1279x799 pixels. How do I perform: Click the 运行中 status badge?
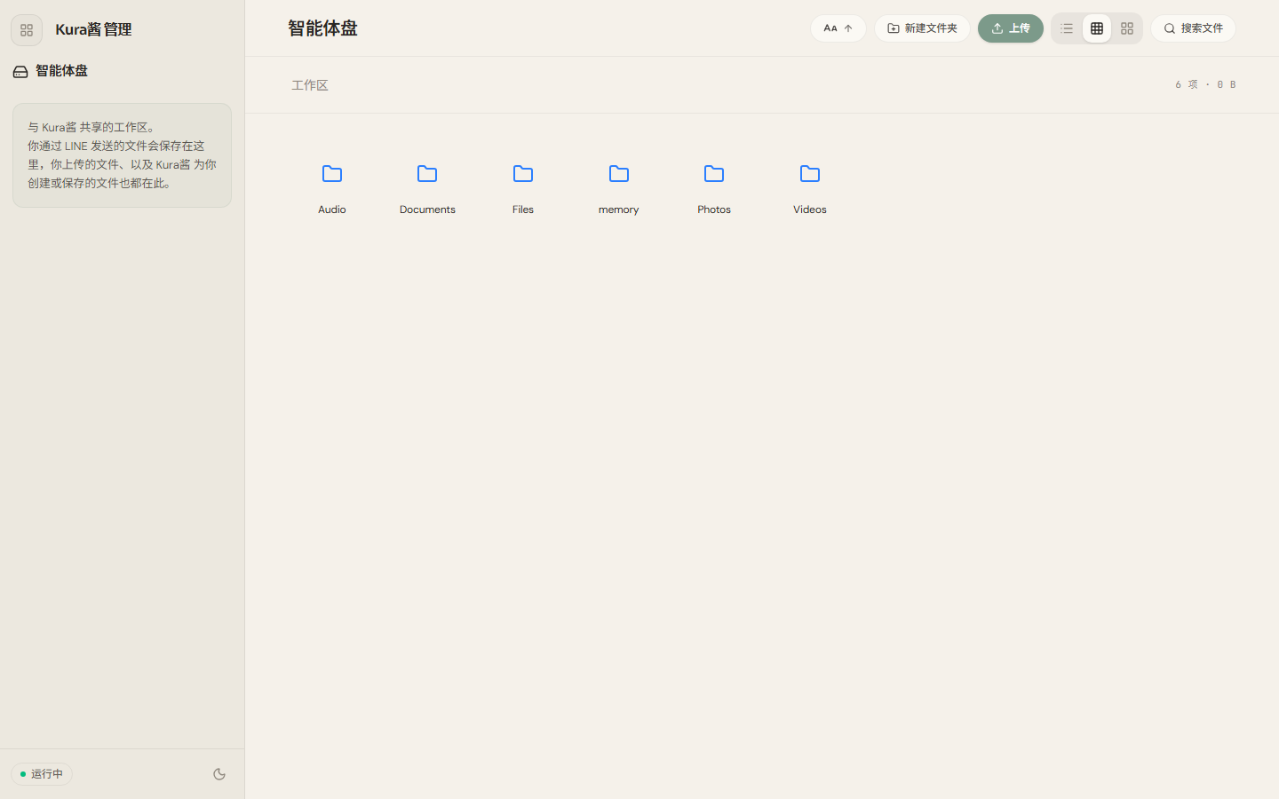pyautogui.click(x=42, y=774)
